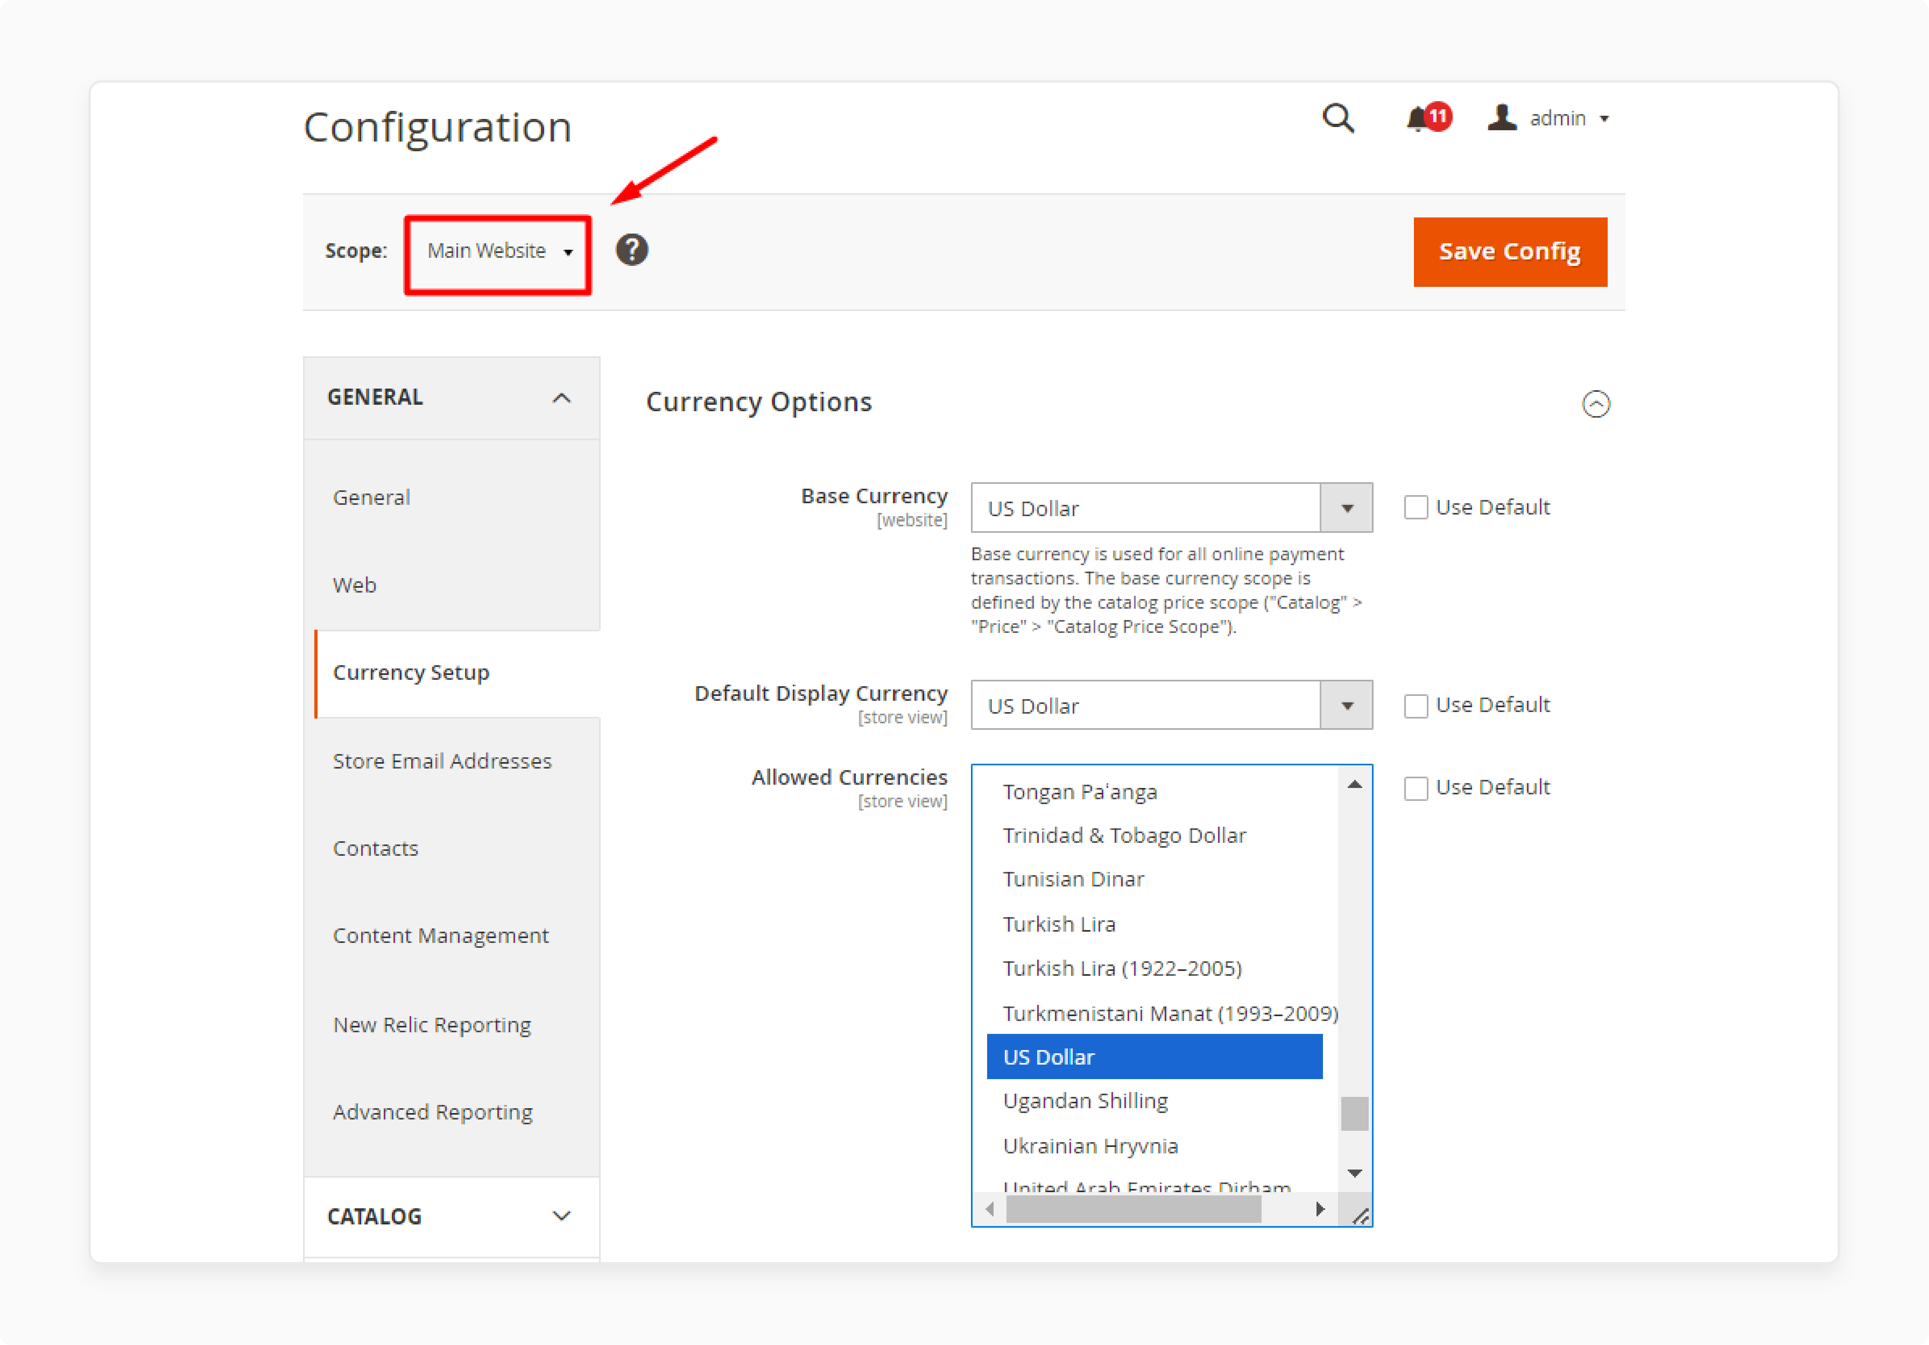Open the General settings tab
The width and height of the screenshot is (1929, 1345).
tap(371, 497)
